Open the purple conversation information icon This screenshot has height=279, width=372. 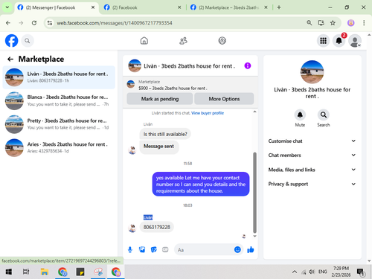(x=248, y=65)
